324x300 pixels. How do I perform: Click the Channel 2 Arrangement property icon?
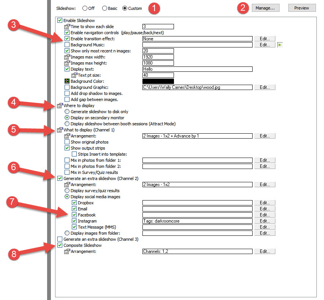pyautogui.click(x=67, y=185)
